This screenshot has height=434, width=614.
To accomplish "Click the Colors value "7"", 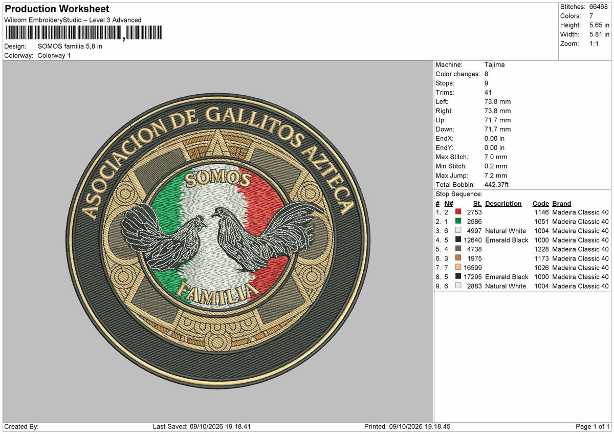I will [x=591, y=16].
